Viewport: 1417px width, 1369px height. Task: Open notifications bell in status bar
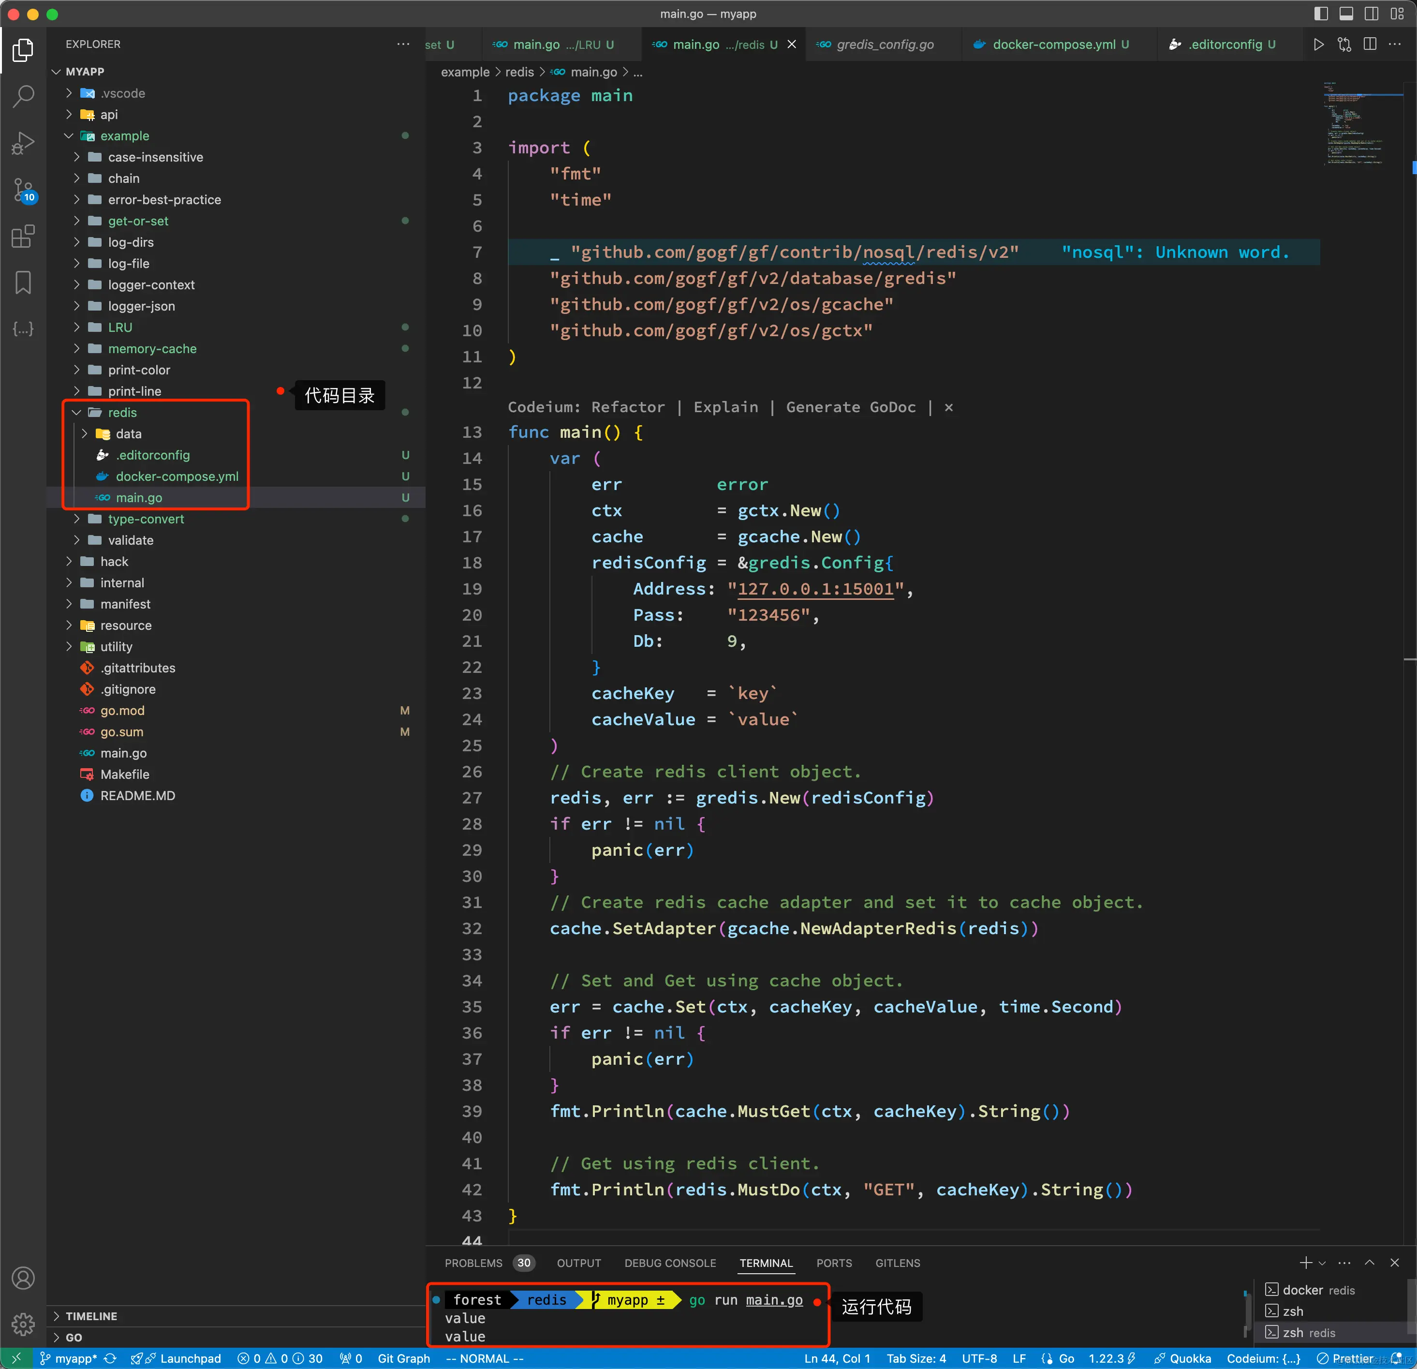pos(1396,1358)
